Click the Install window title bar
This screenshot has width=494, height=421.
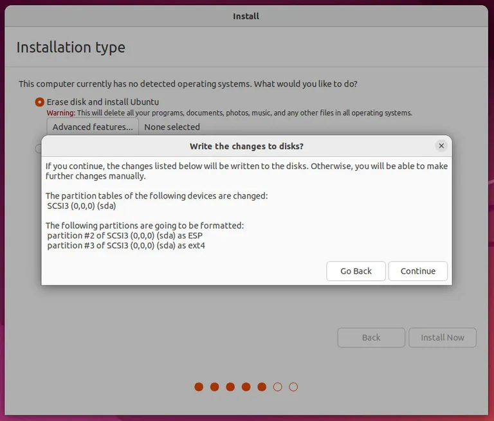tap(246, 16)
